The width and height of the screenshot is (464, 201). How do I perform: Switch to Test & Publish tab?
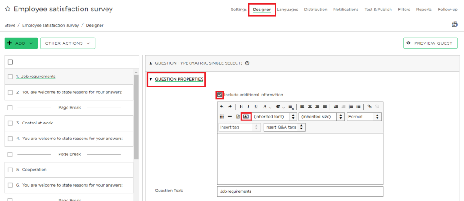click(x=378, y=10)
